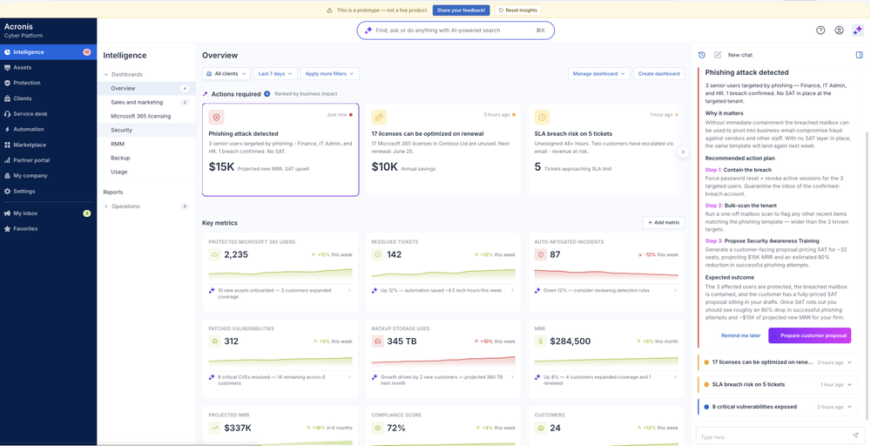This screenshot has width=871, height=446.
Task: Open the help question-mark icon
Action: click(820, 30)
